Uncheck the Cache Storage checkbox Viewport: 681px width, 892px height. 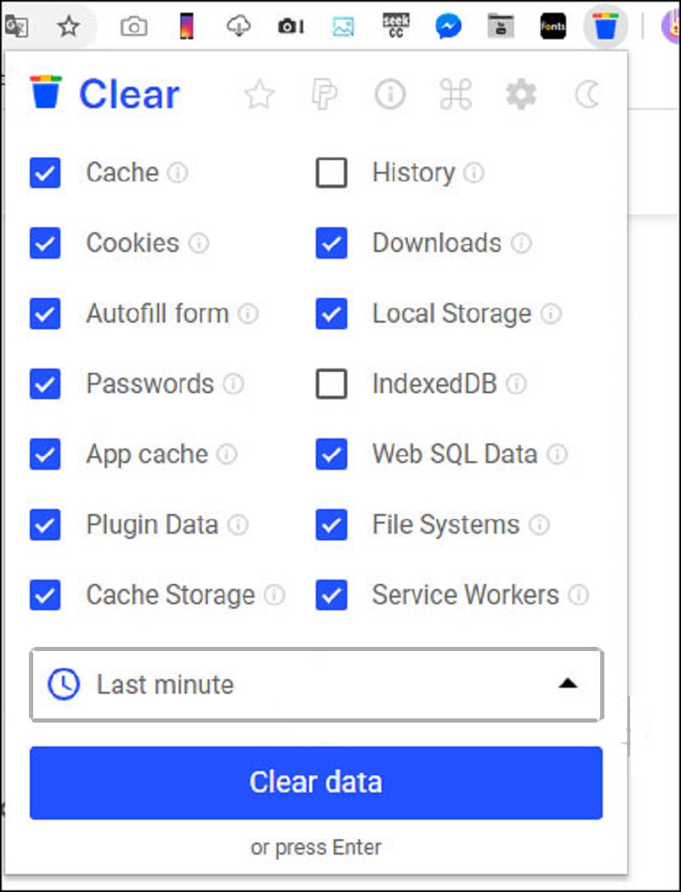click(x=45, y=595)
